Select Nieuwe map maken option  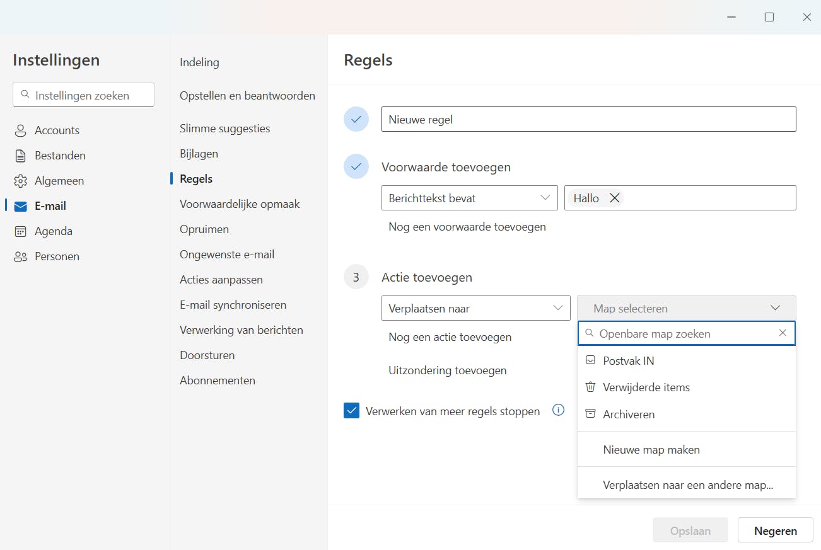click(x=651, y=450)
